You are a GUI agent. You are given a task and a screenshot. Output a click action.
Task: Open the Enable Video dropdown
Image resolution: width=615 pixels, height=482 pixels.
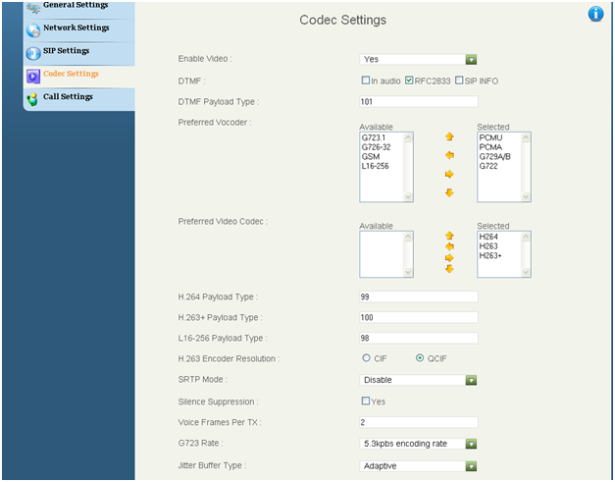pyautogui.click(x=418, y=59)
